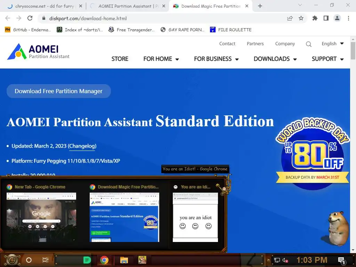Select New Tab - Google Chrome preview thumbnail

pyautogui.click(x=41, y=217)
